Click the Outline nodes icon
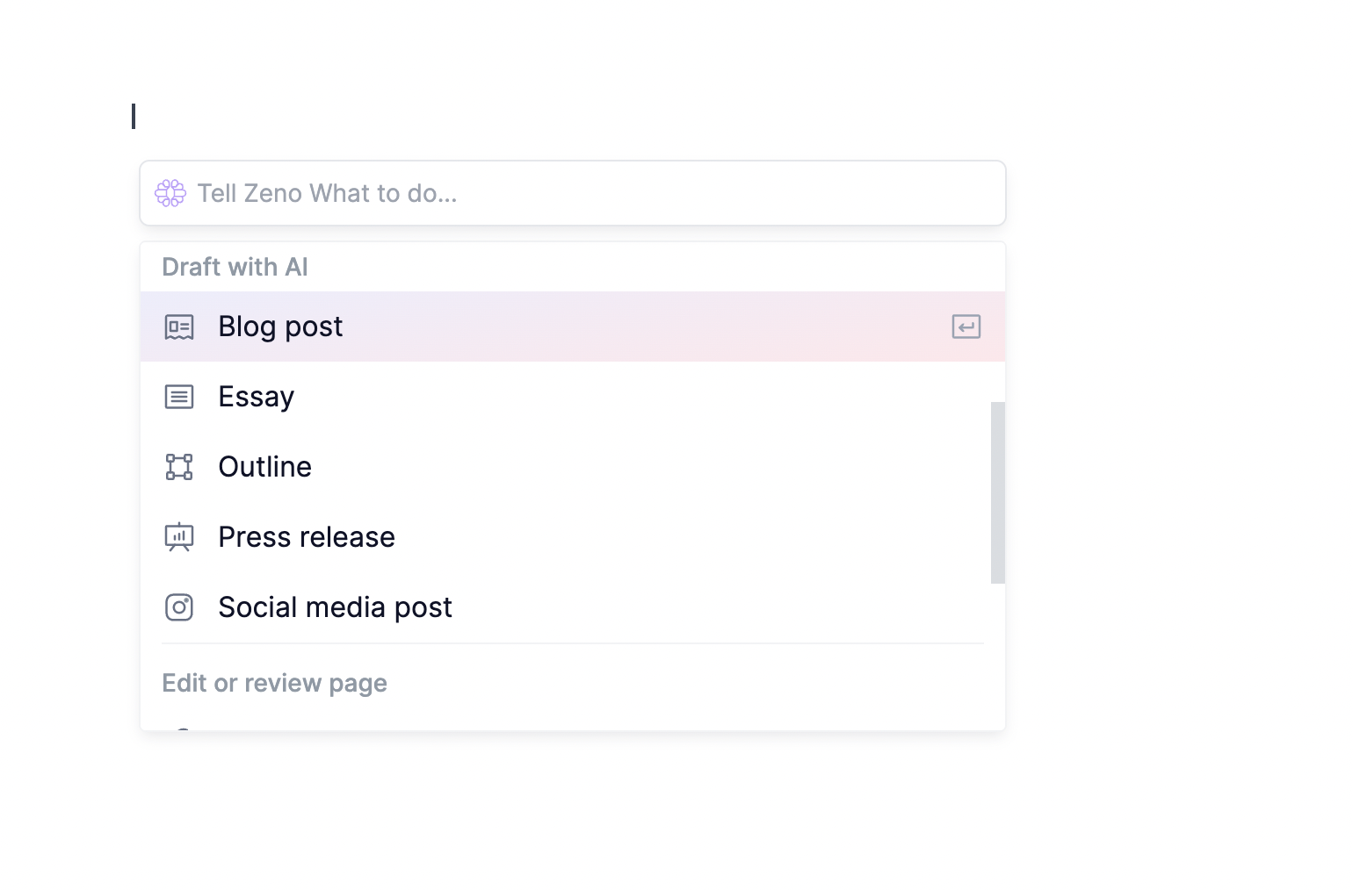1353x890 pixels. click(x=179, y=467)
